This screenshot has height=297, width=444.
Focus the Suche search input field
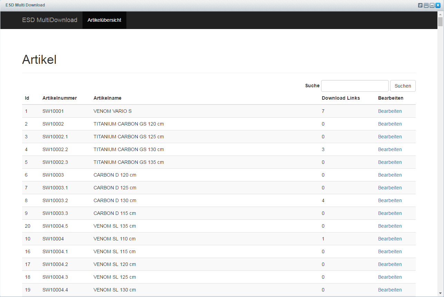click(355, 86)
